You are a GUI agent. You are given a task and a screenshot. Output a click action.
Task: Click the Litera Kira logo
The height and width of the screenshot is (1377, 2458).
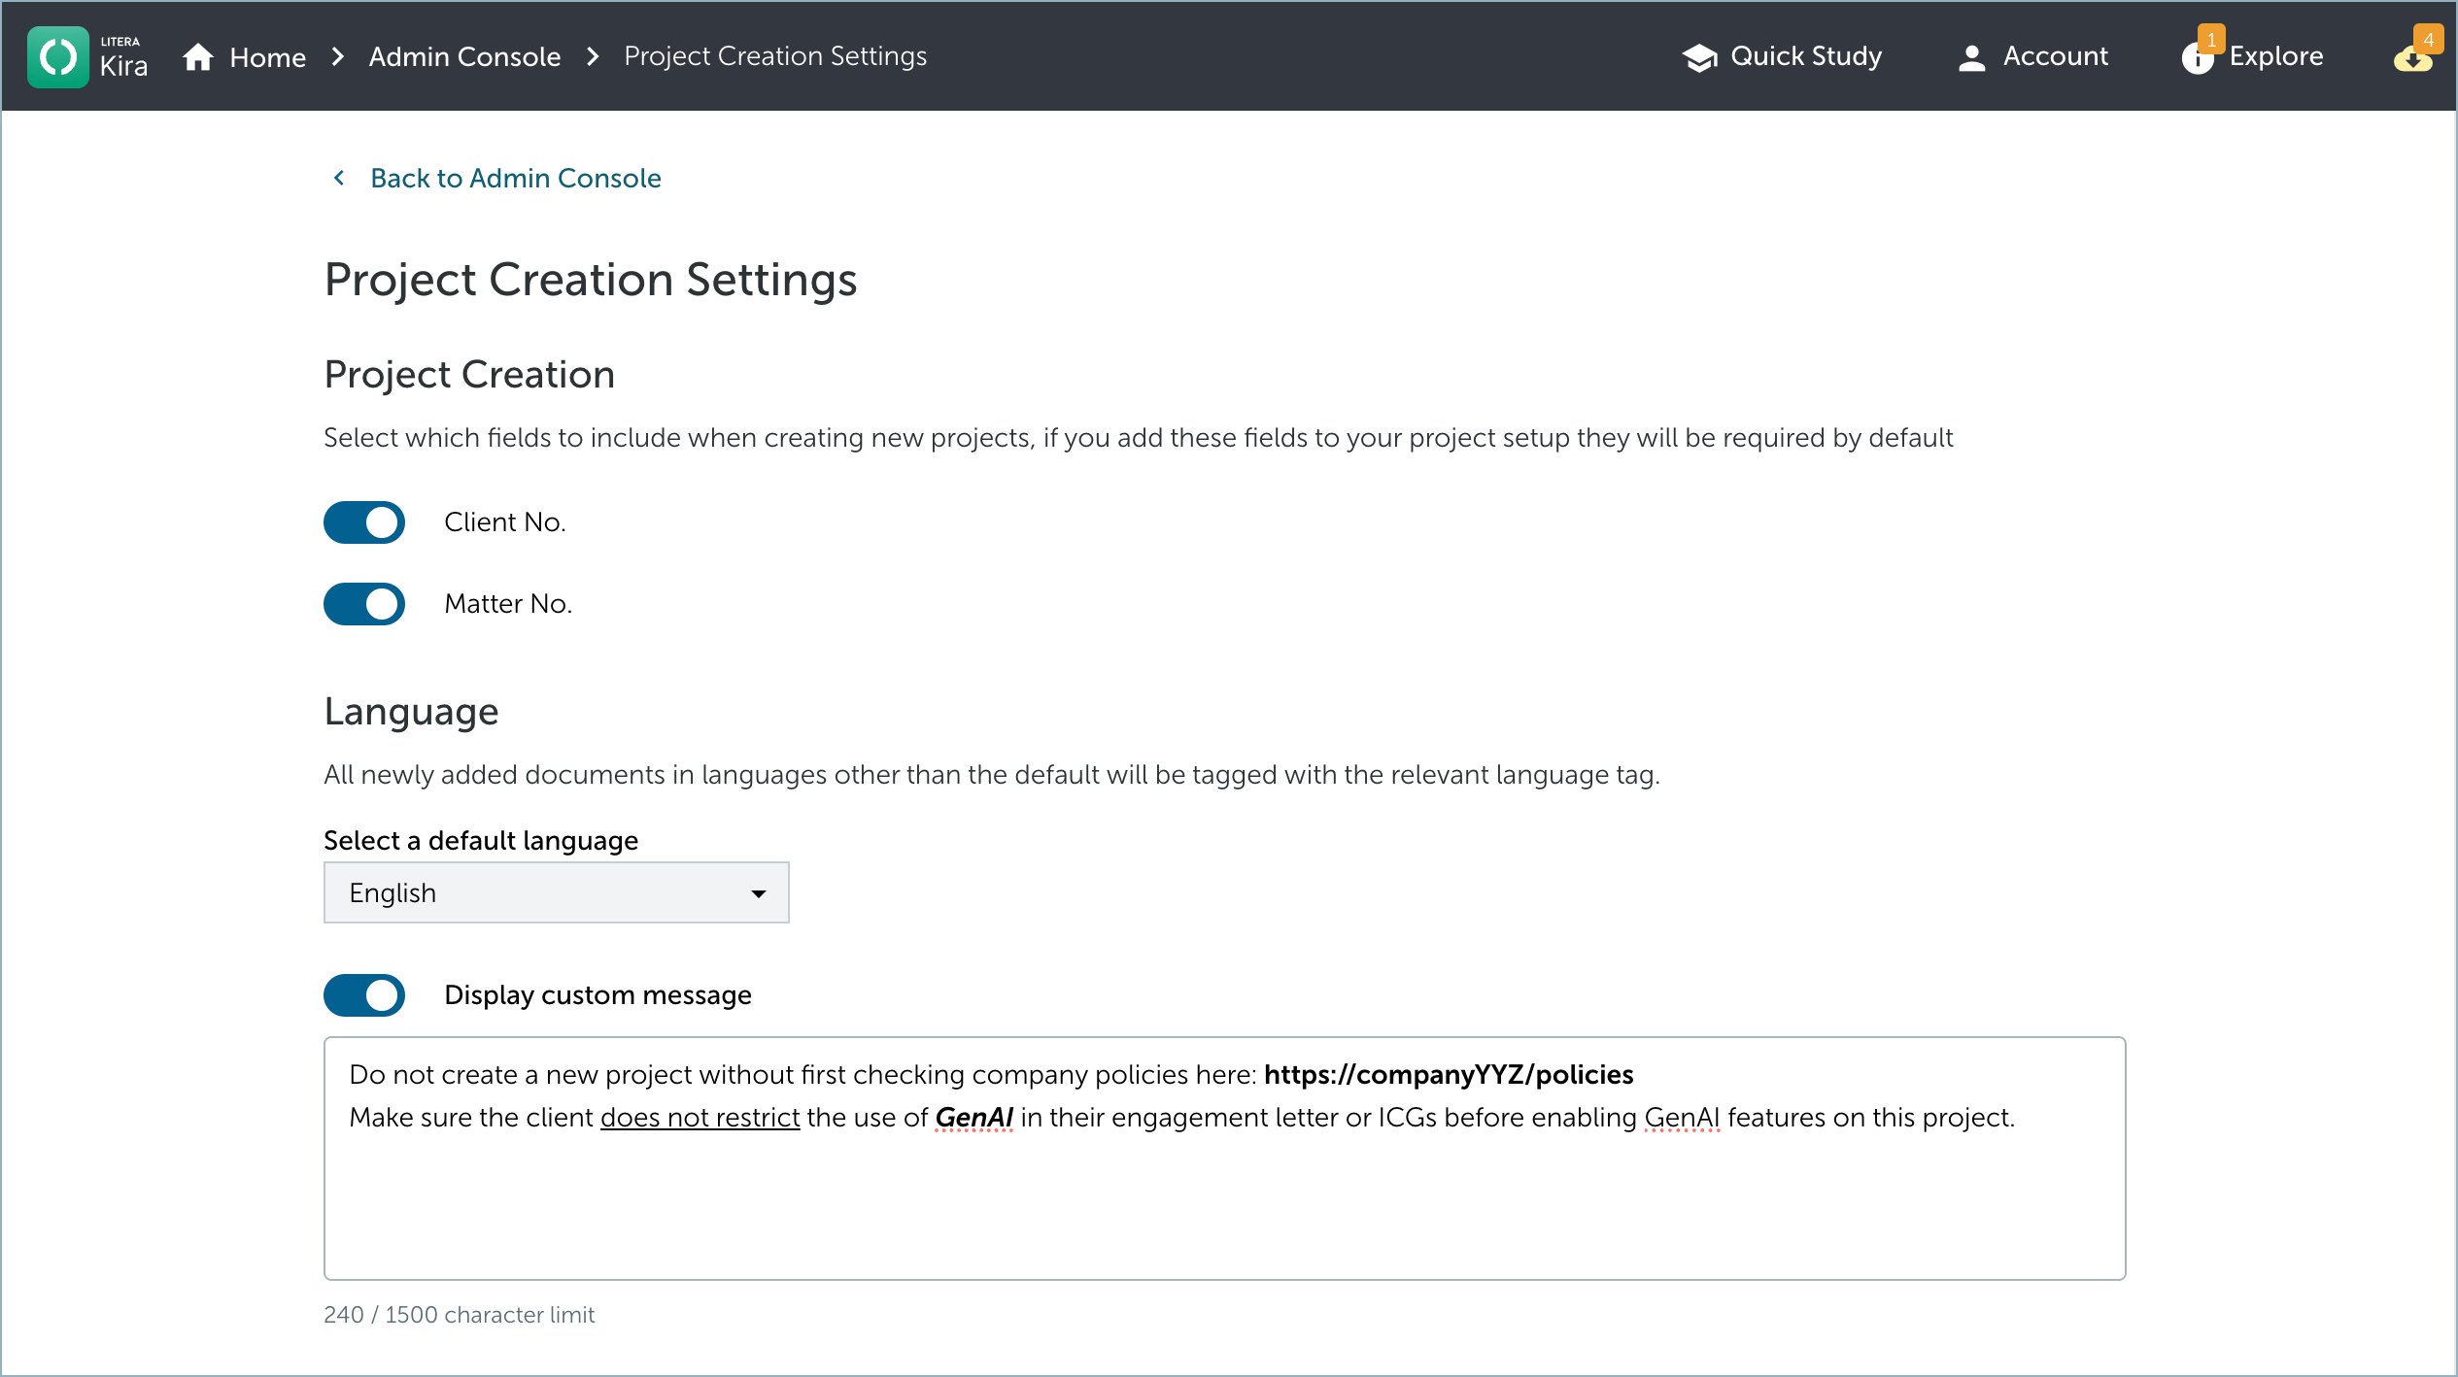(x=88, y=56)
